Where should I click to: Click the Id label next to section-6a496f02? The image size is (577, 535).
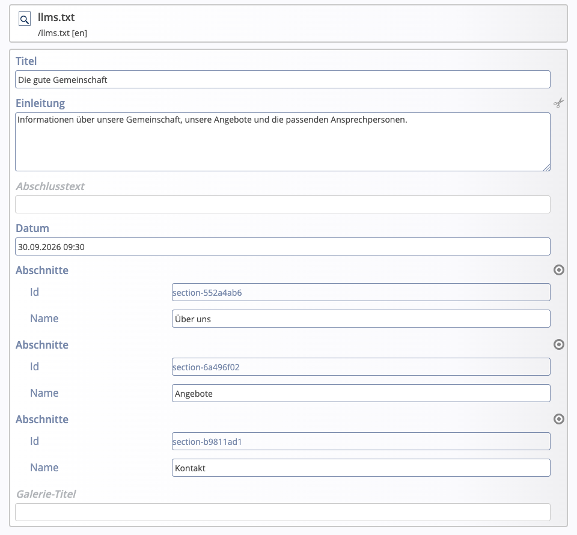[34, 367]
